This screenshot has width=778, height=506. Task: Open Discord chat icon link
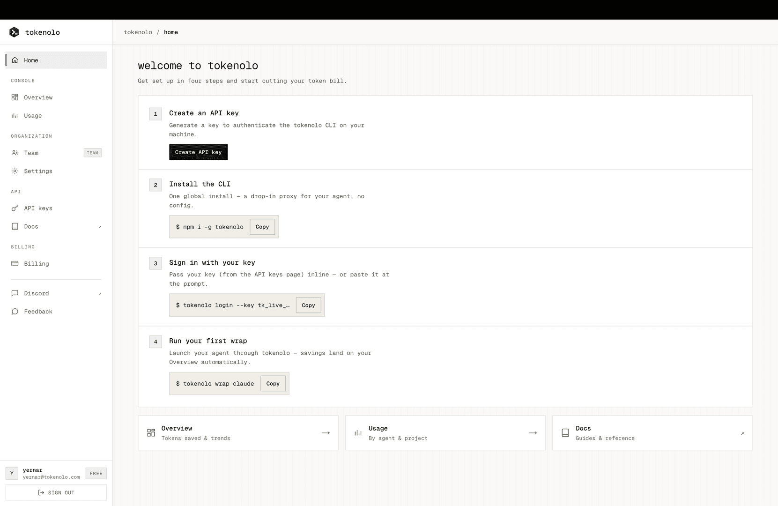point(15,293)
